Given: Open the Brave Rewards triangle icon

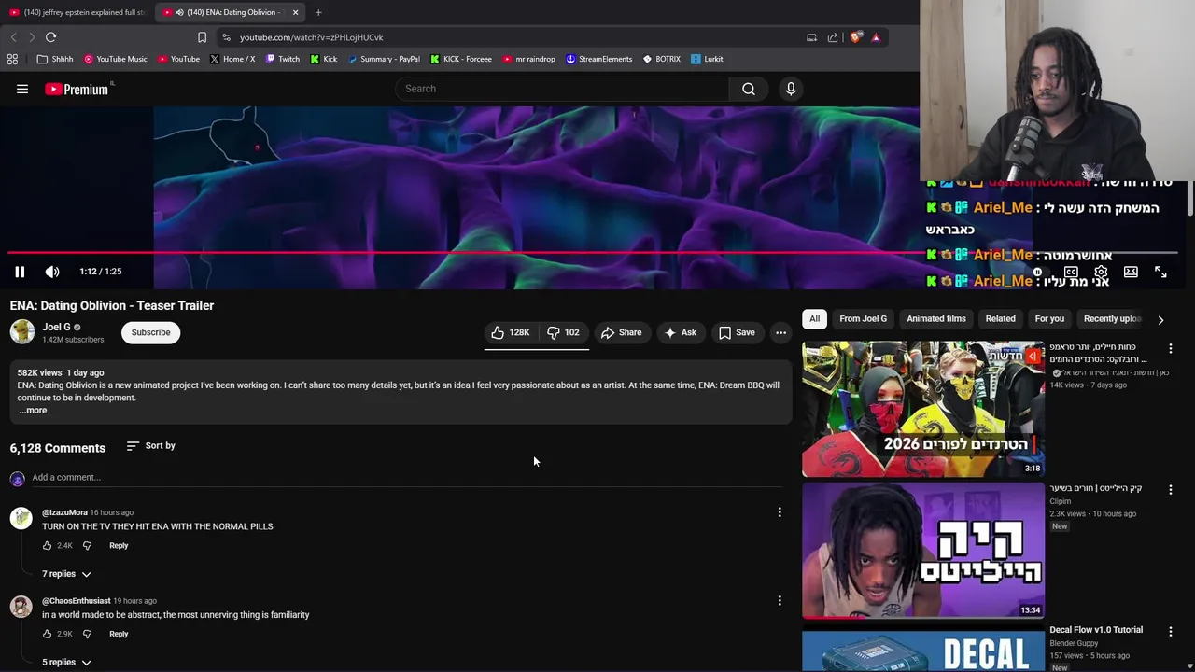Looking at the screenshot, I should pyautogui.click(x=876, y=37).
